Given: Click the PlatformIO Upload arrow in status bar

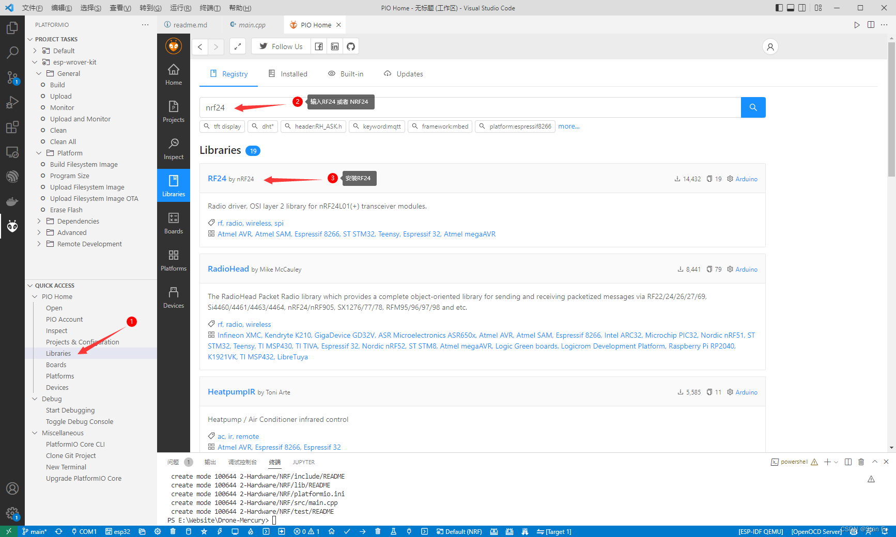Looking at the screenshot, I should tap(363, 531).
